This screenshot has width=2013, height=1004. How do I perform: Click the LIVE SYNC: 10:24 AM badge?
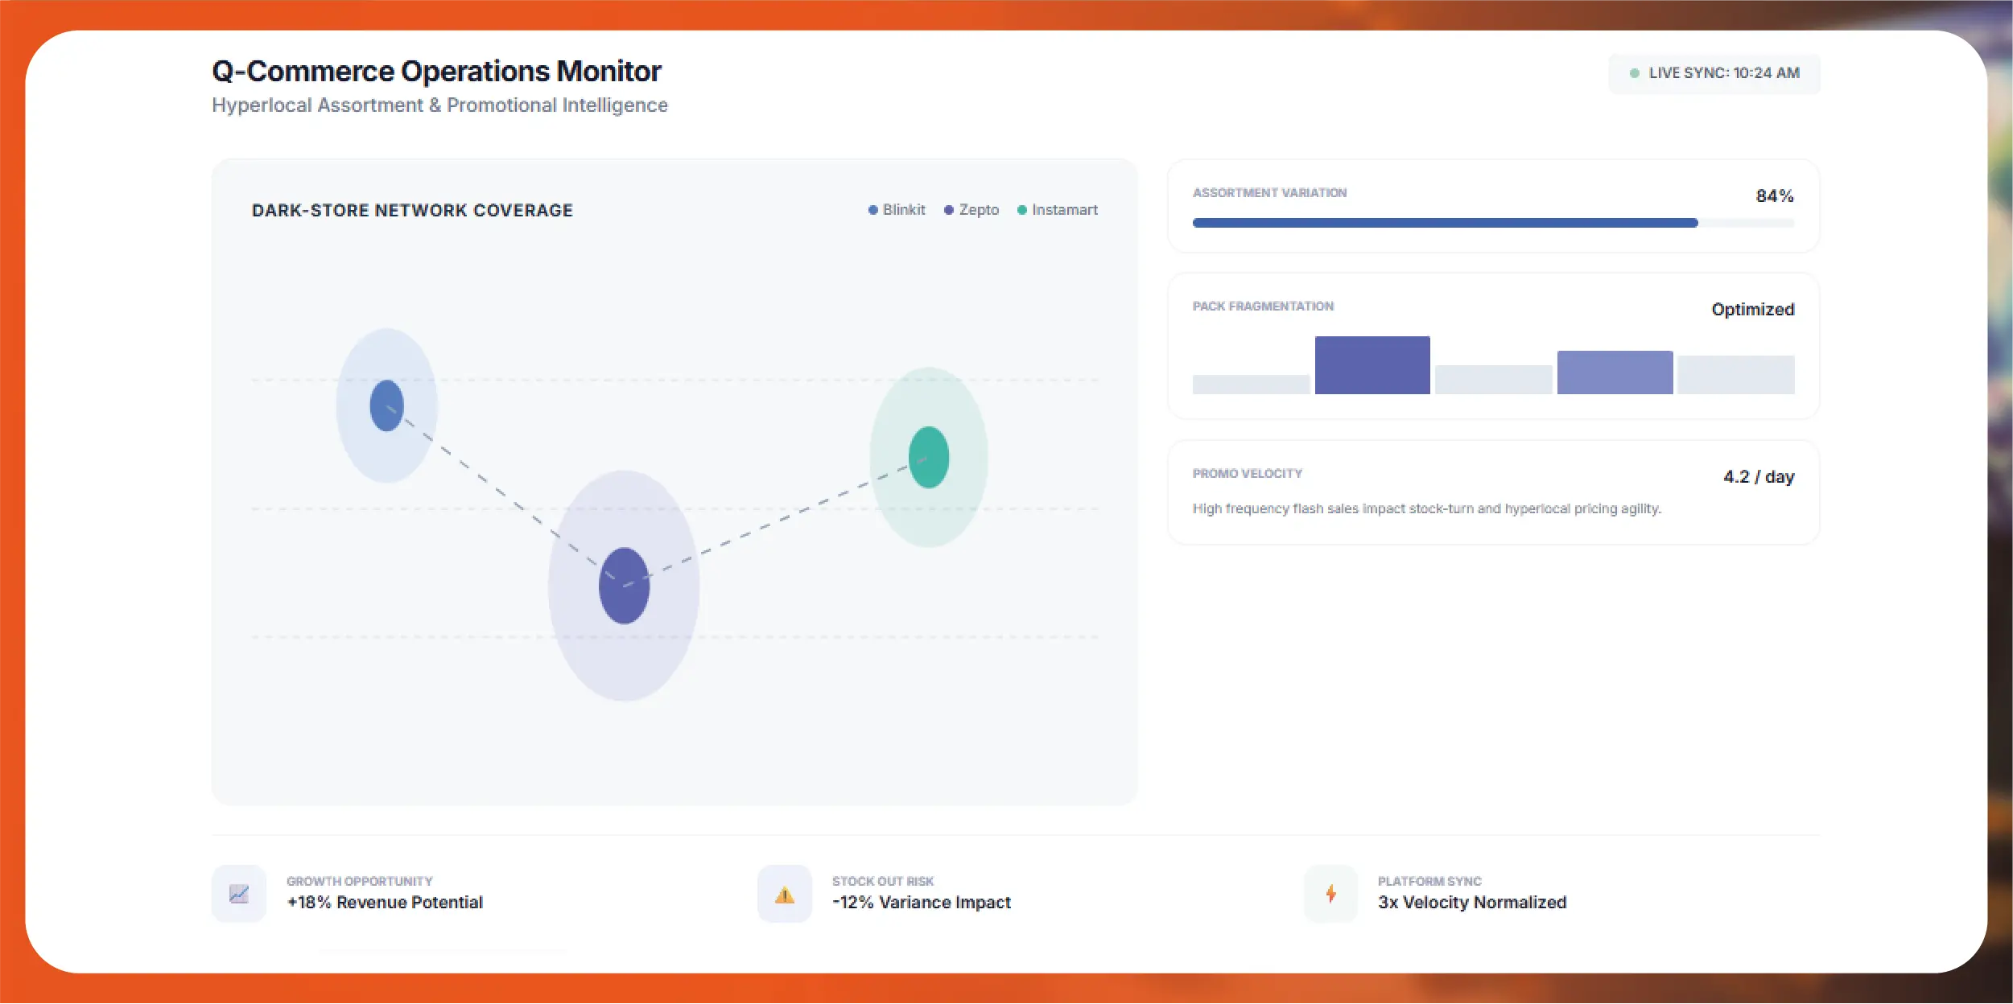(x=1714, y=73)
